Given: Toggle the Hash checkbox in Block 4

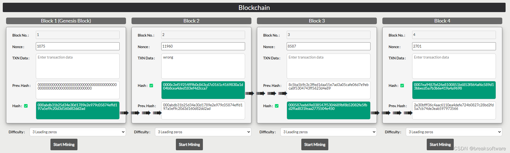Looking at the screenshot, I should tap(402, 85).
